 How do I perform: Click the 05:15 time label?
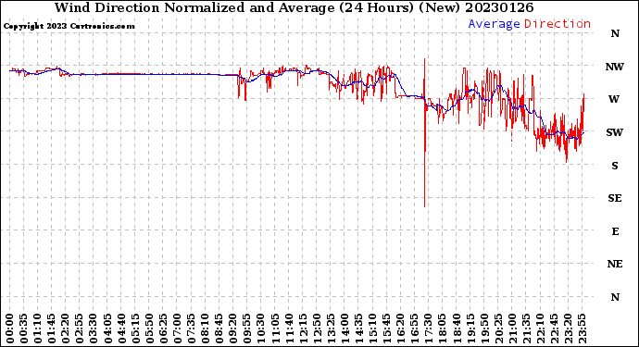coord(135,328)
